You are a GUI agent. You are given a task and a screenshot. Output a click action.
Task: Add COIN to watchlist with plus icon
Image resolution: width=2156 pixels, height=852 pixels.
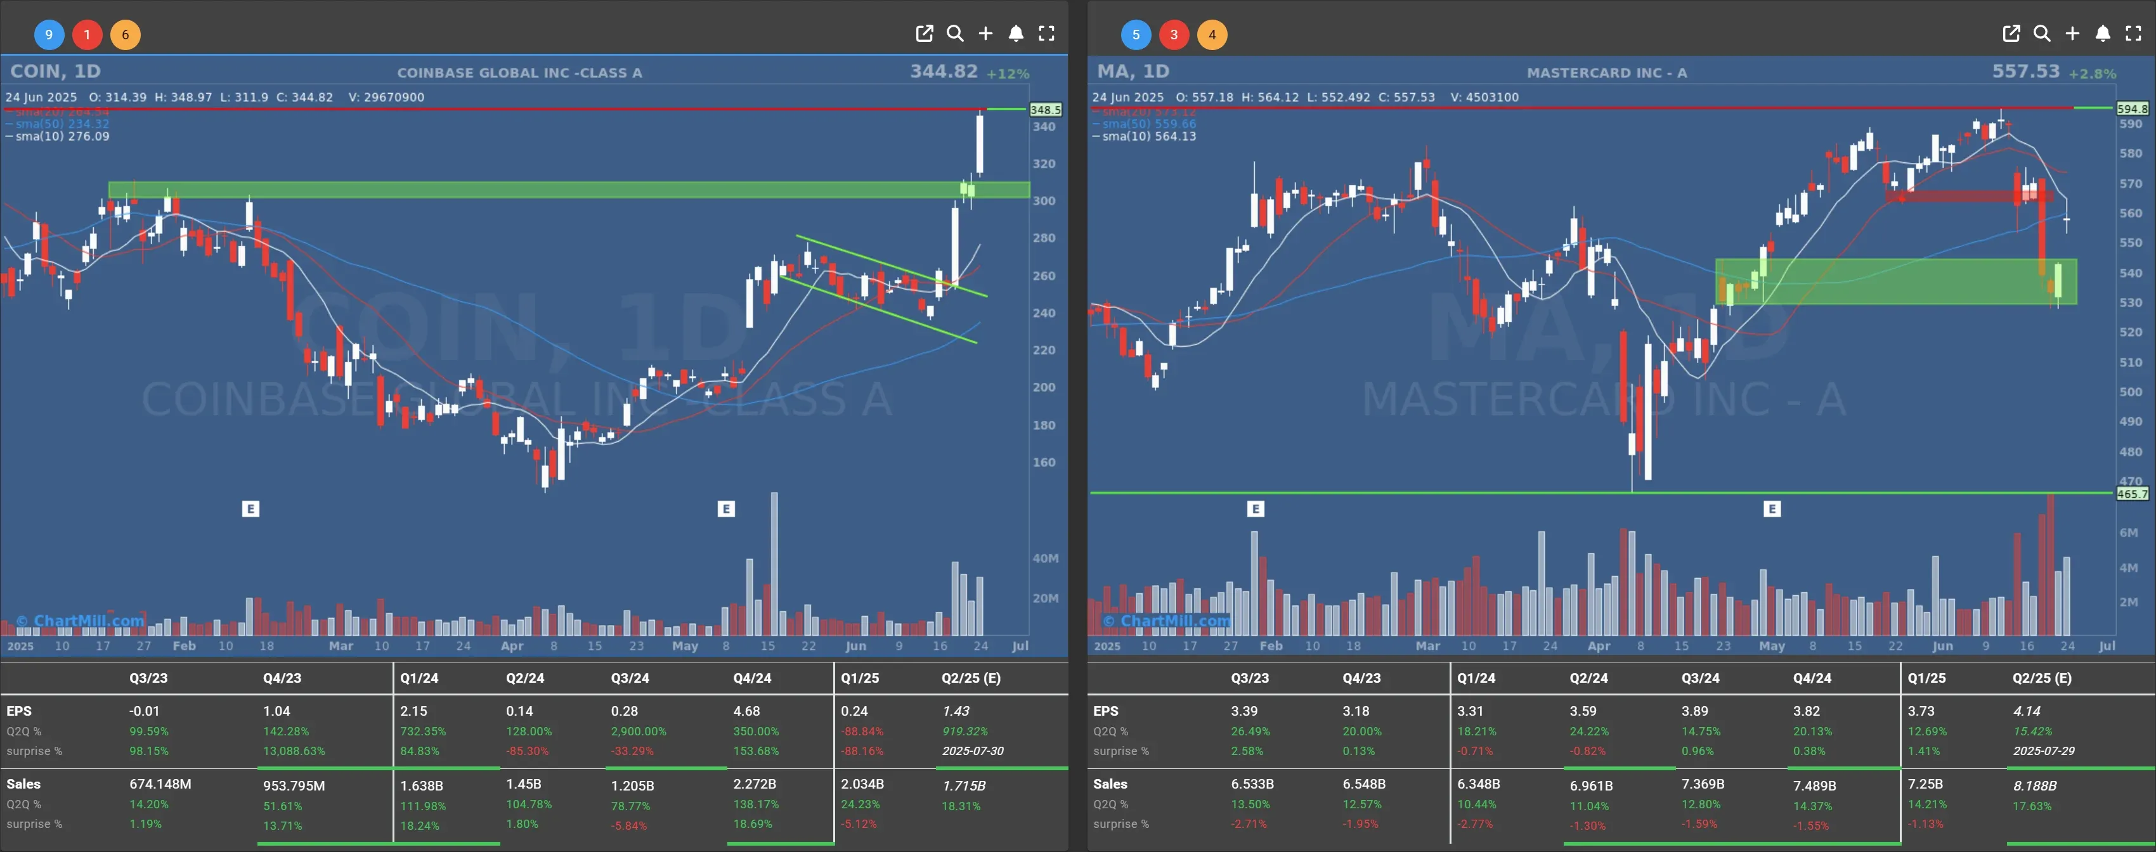pos(986,34)
